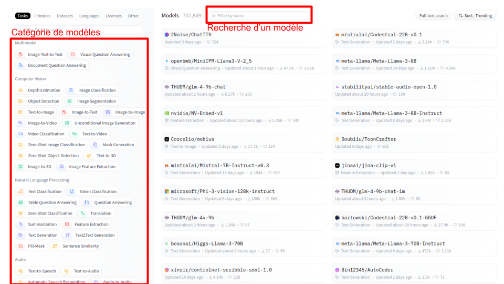Switch to the Libraries tab

[43, 16]
